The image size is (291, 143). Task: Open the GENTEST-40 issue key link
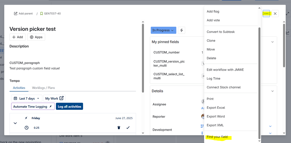pyautogui.click(x=52, y=14)
